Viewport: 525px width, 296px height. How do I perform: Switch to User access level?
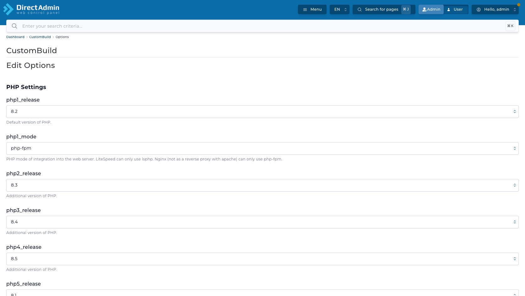pos(456,9)
